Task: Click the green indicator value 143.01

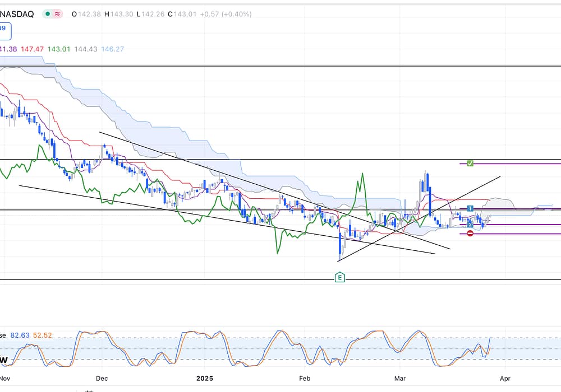Action: pos(59,49)
